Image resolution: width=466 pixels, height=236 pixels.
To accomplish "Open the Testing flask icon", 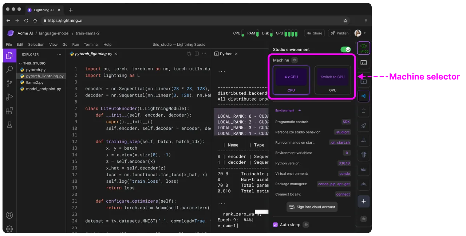I will click(x=9, y=125).
